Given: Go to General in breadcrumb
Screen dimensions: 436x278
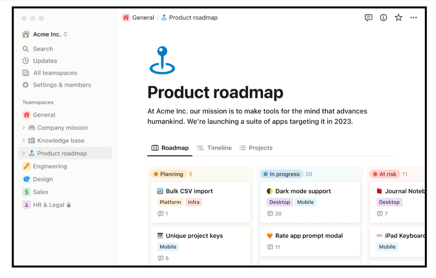Looking at the screenshot, I should [x=143, y=18].
